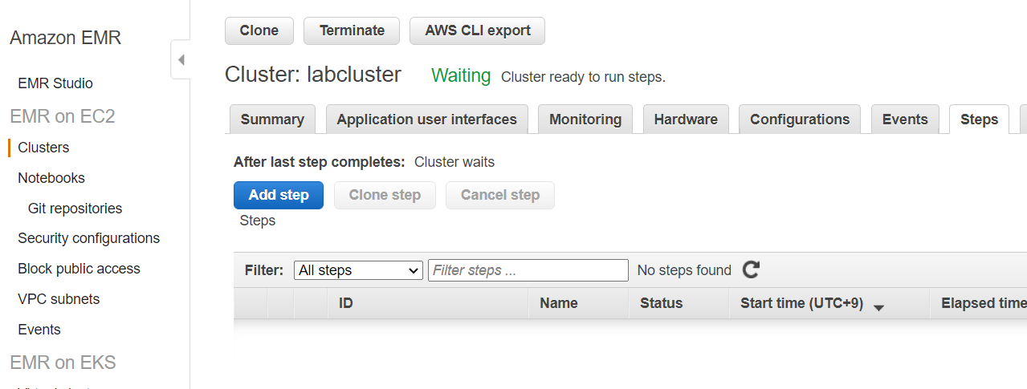1027x389 pixels.
Task: Open the All steps filter dropdown
Action: pyautogui.click(x=358, y=270)
